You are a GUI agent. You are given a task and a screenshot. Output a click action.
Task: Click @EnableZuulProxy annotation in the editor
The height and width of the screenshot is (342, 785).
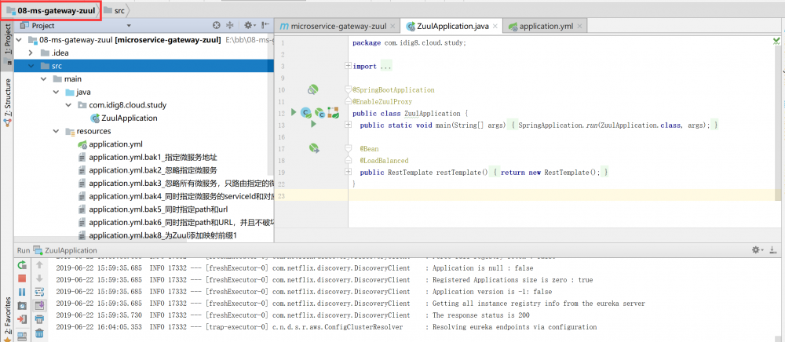pos(382,101)
